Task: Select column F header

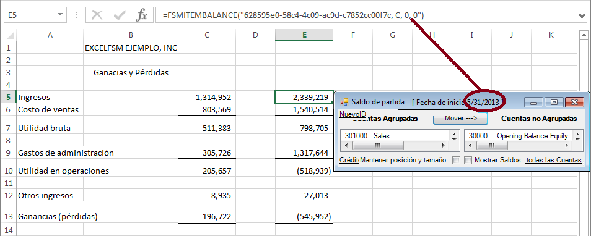Action: [352, 35]
